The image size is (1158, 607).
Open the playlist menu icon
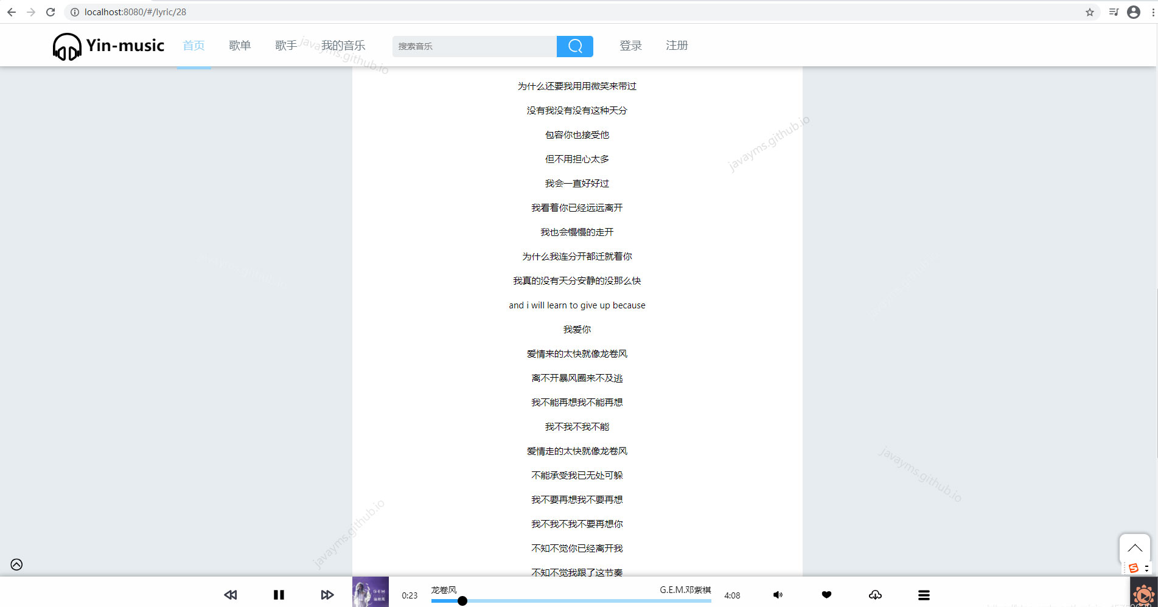[x=924, y=595]
